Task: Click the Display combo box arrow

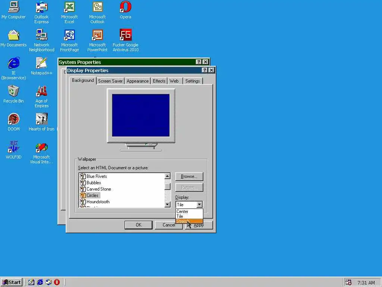Action: [x=199, y=204]
